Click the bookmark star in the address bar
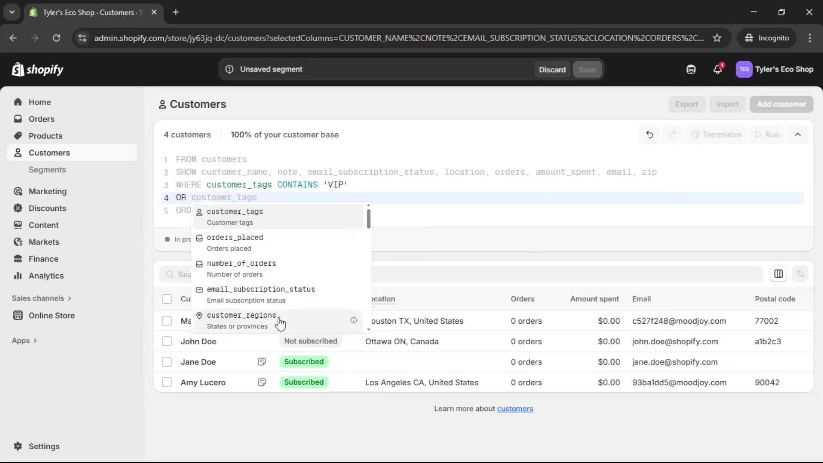Screen dimensions: 823x463 [x=717, y=38]
